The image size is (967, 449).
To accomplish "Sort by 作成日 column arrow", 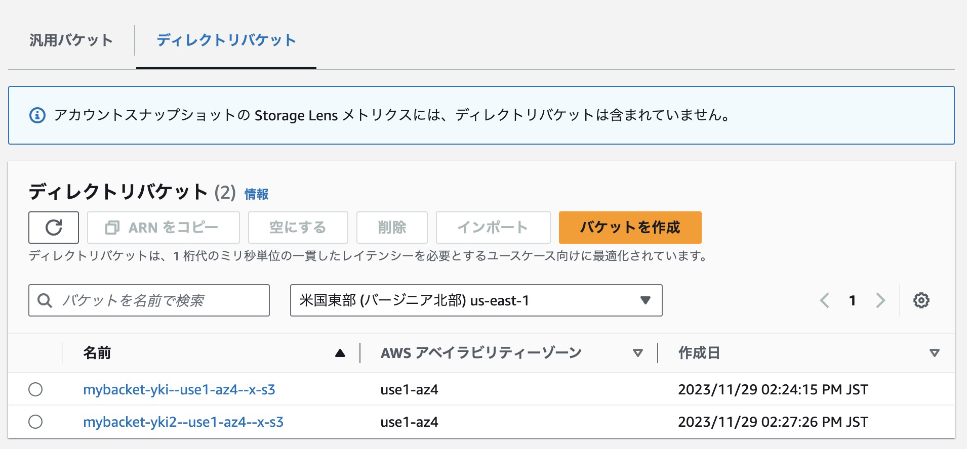I will pos(935,353).
